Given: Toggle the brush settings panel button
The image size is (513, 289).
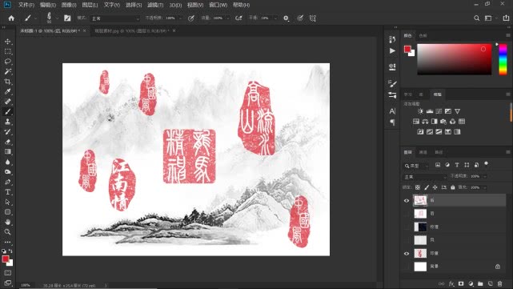Looking at the screenshot, I should [x=67, y=18].
